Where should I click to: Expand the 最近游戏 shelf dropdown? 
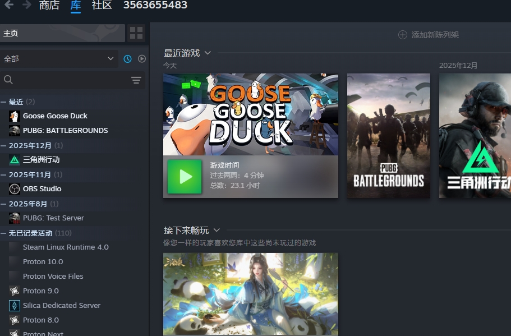[x=208, y=53]
